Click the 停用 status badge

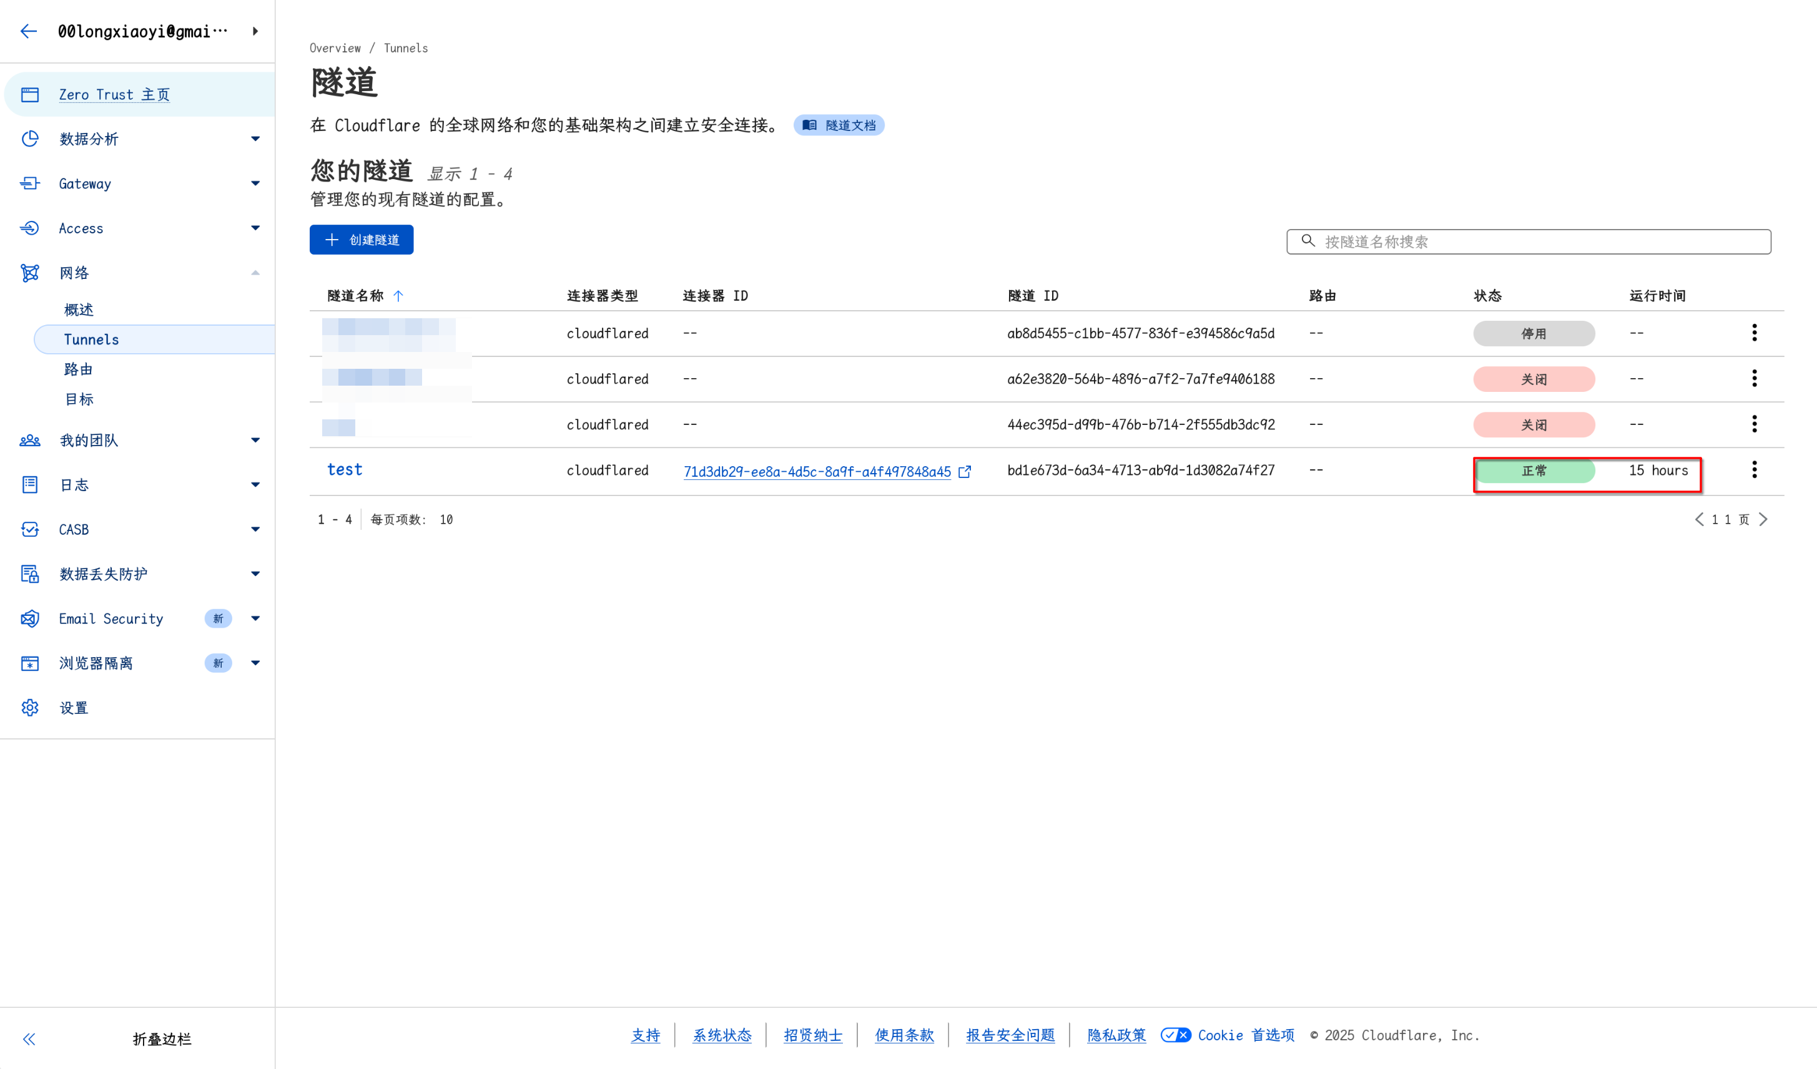point(1534,334)
